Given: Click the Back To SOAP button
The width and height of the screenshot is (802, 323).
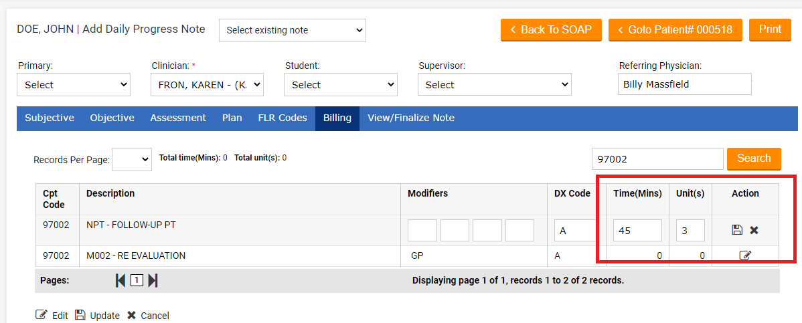Looking at the screenshot, I should pos(551,30).
